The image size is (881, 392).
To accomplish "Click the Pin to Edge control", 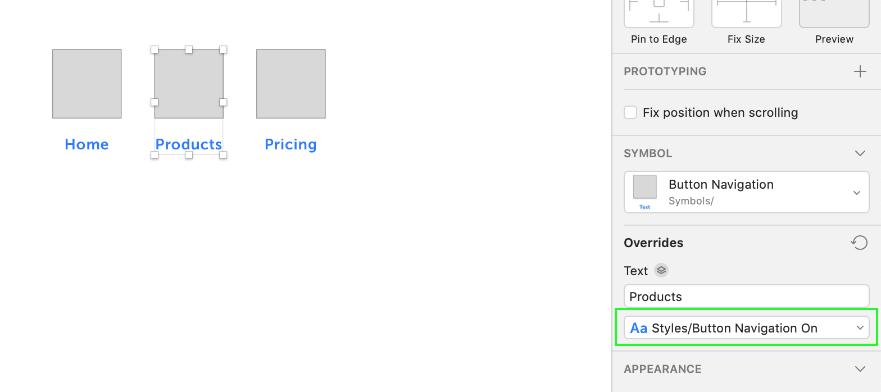I will (x=659, y=13).
